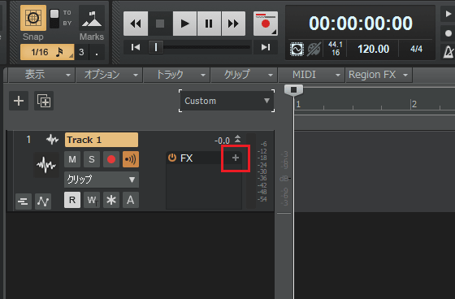
Task: Open the Custom track control dropdown
Action: point(227,101)
